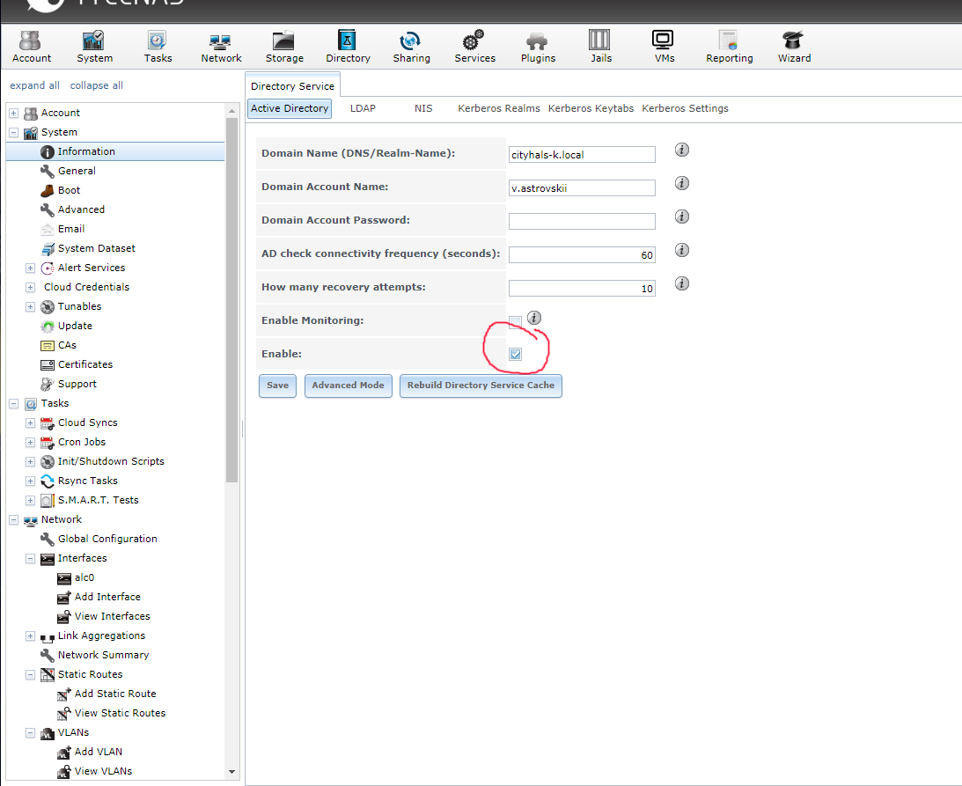Open the Kerberos Settings tab
The width and height of the screenshot is (962, 786).
point(685,108)
